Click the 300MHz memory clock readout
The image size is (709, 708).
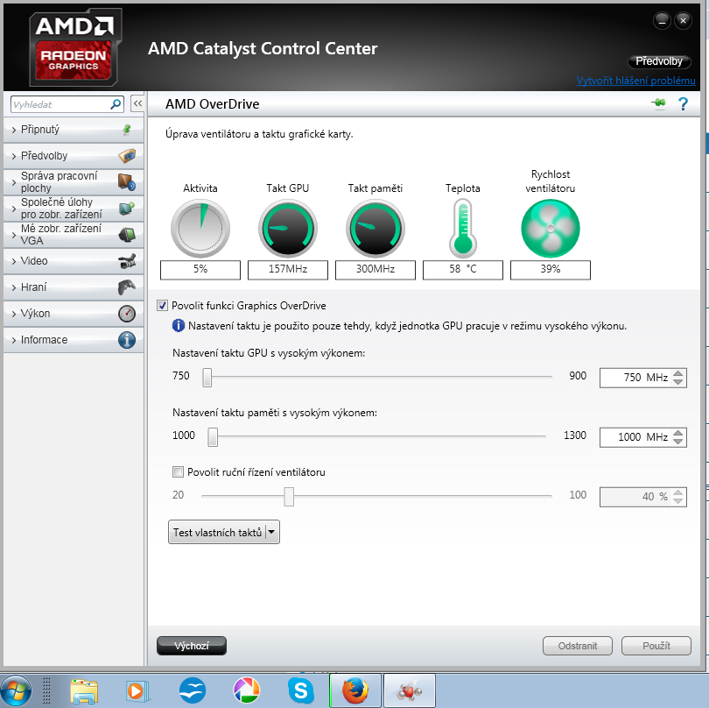click(376, 269)
